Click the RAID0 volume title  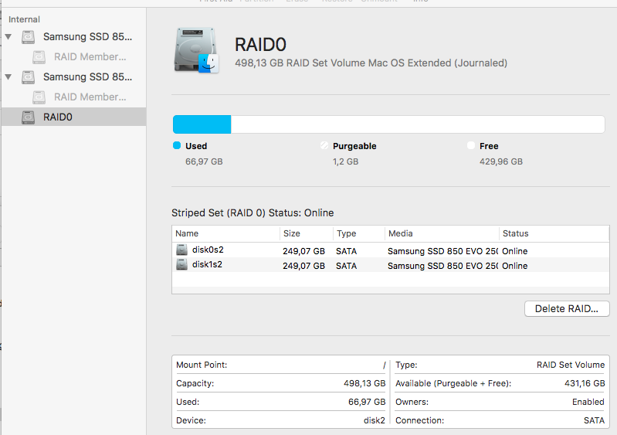click(260, 45)
